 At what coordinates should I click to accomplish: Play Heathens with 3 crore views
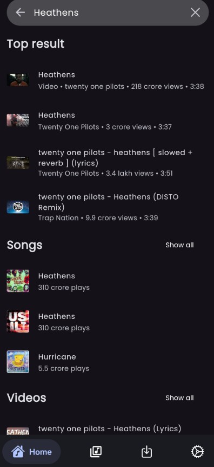coord(107,121)
